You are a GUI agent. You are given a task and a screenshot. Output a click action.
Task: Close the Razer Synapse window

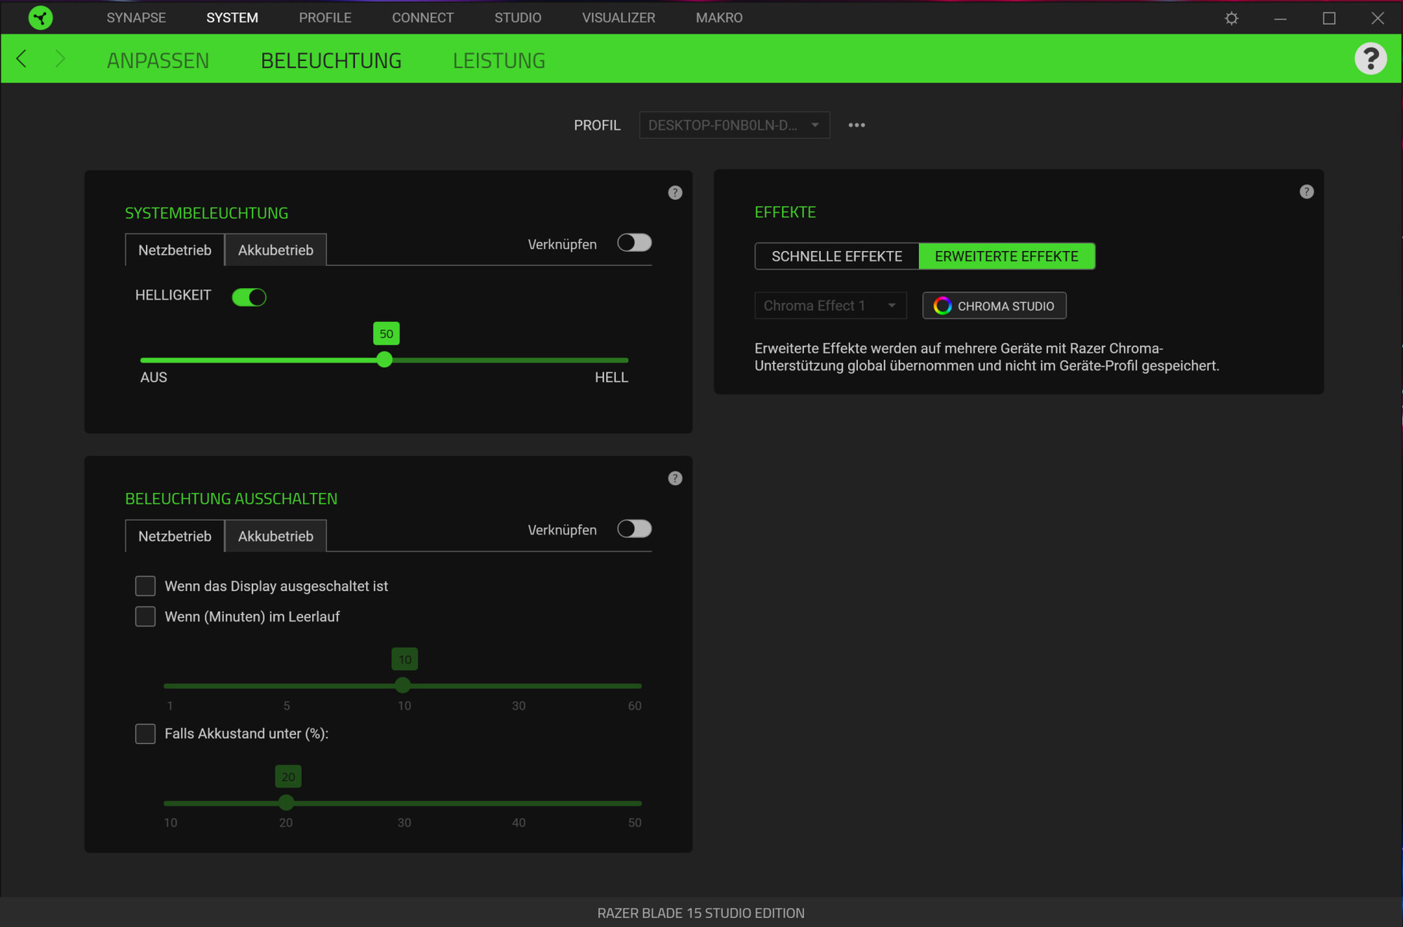(x=1377, y=18)
